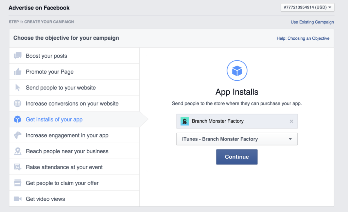Open Help: Choosing an Objective
The width and height of the screenshot is (348, 212).
point(303,38)
